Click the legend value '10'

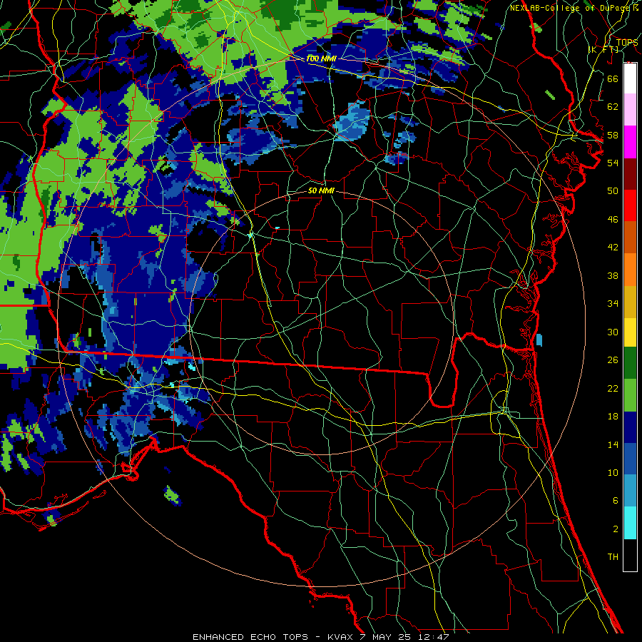pyautogui.click(x=613, y=472)
